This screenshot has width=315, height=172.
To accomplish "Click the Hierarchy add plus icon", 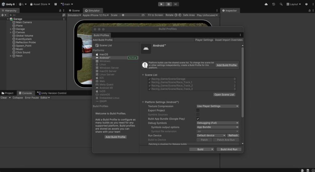I will [2, 15].
